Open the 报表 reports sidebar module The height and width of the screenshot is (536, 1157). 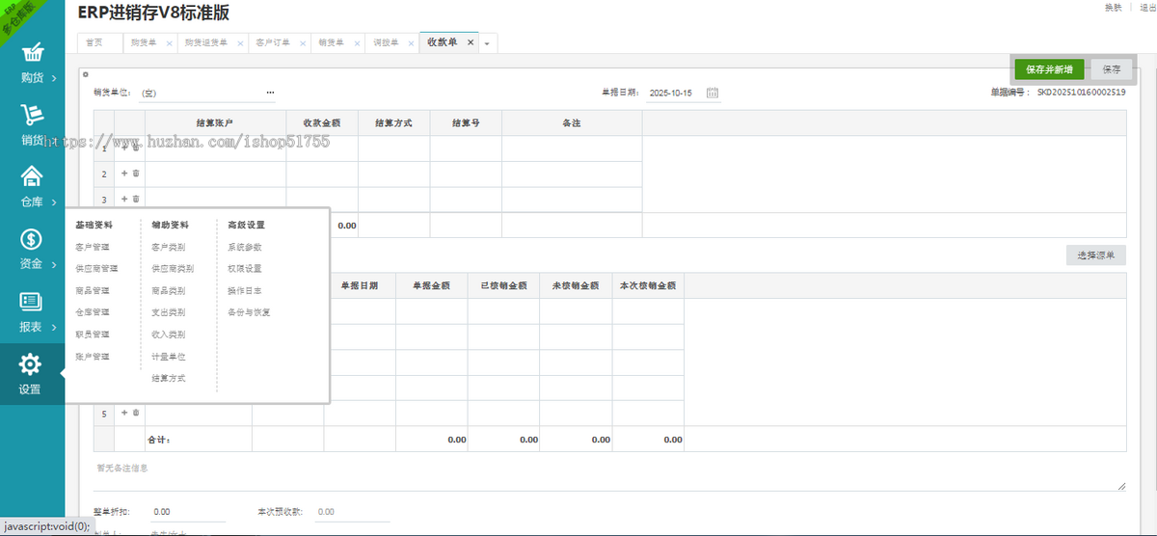tap(32, 311)
